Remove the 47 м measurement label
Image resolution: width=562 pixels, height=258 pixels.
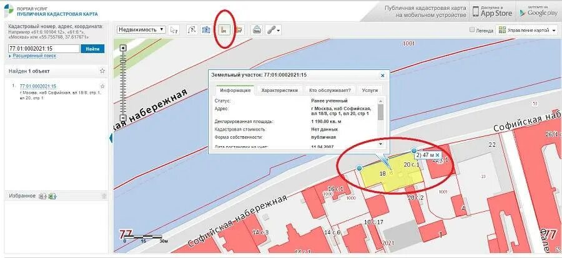437,155
